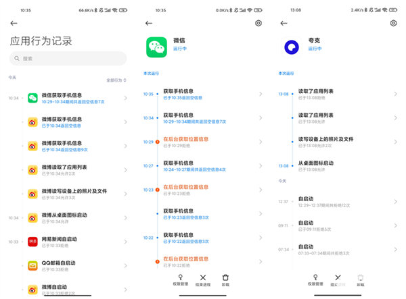406x299 pixels.
Task: Open settings gear on the 夸克 detail screen
Action: [394, 23]
